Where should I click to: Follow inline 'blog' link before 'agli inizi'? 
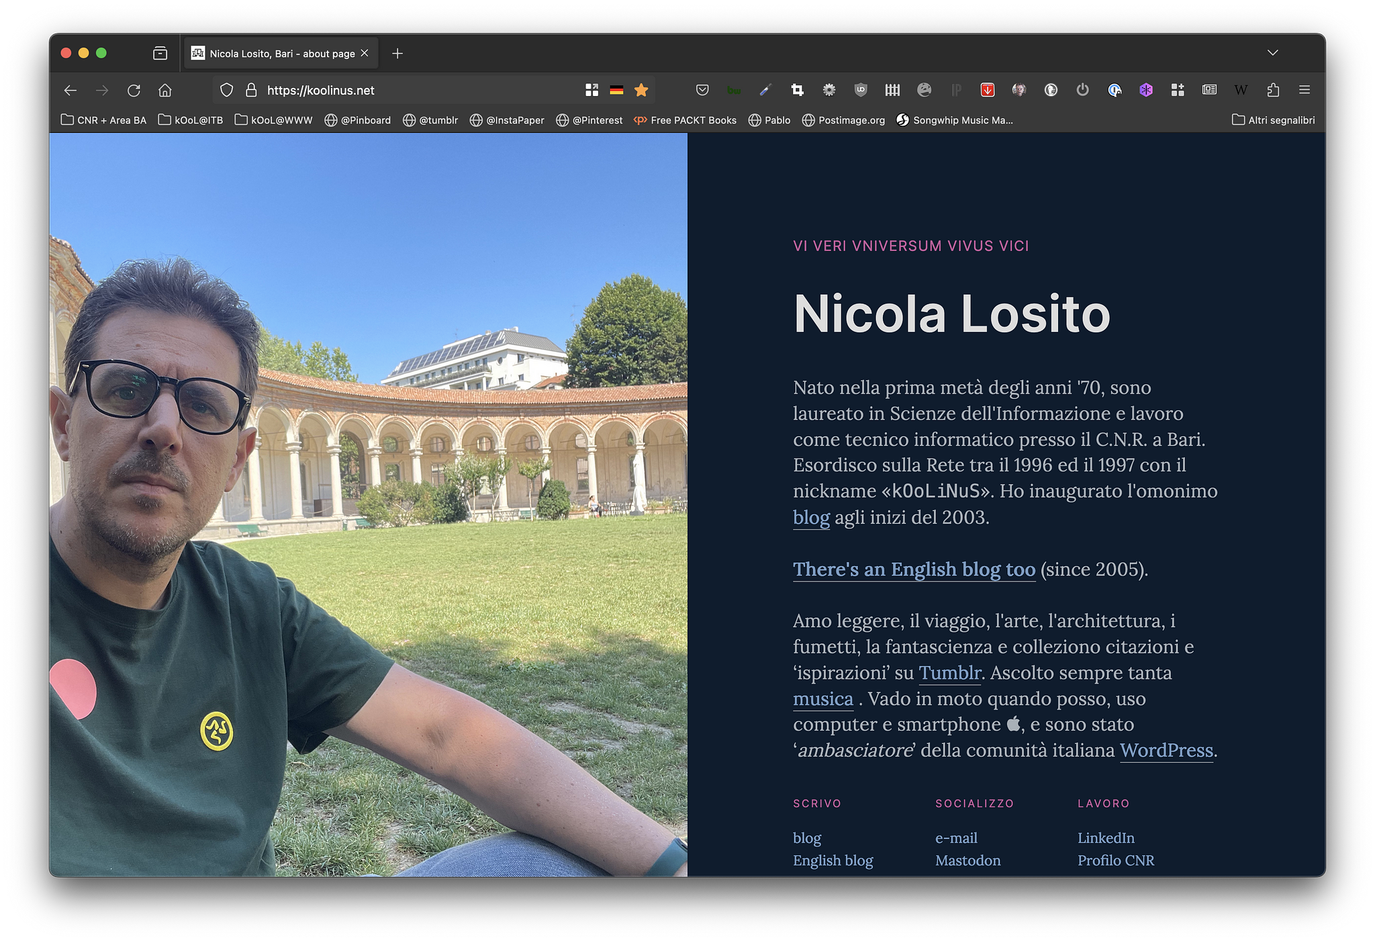coord(811,518)
